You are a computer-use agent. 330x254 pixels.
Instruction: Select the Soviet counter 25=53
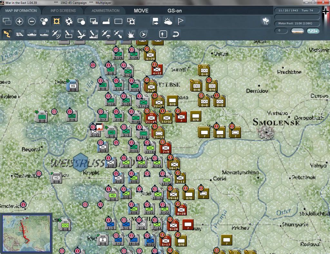(159, 133)
